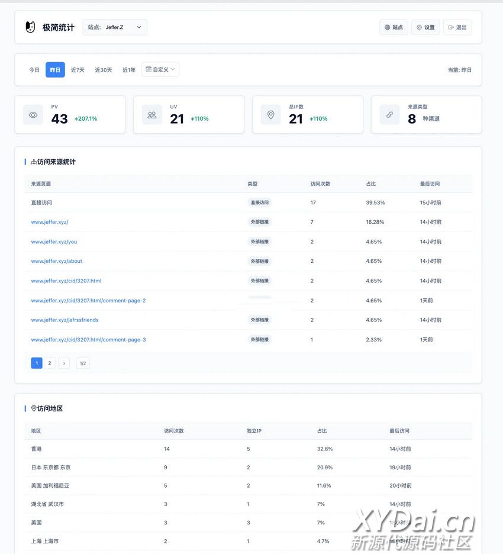The width and height of the screenshot is (503, 554).
Task: Choose the 近1年 time range tab
Action: click(x=129, y=70)
